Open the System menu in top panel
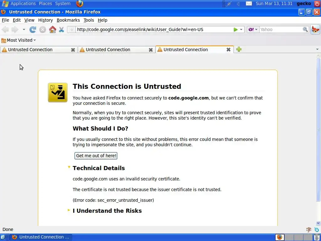Viewport: 321px width, 241px height. 63,3
